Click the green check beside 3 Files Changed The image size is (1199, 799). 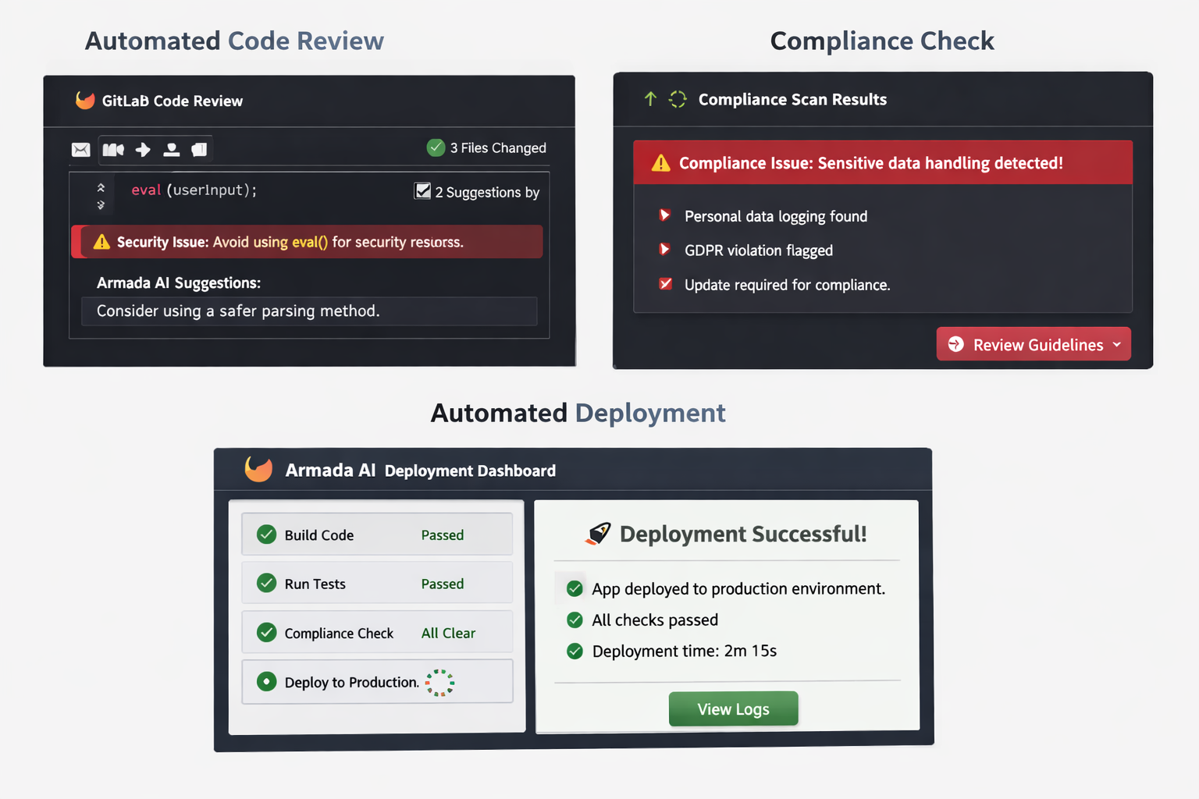click(436, 147)
